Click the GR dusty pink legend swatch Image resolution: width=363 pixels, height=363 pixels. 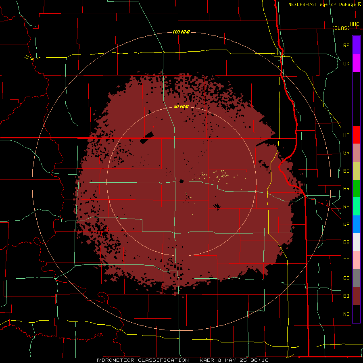pyautogui.click(x=356, y=153)
